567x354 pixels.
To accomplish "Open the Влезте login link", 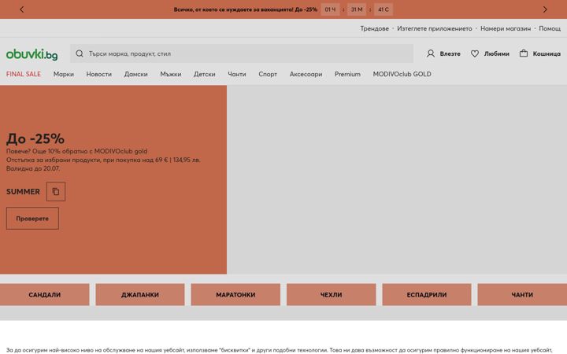I will click(x=450, y=53).
